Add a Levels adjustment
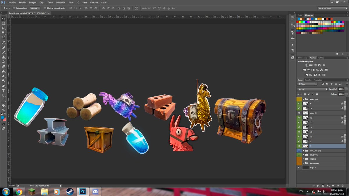 [311, 65]
